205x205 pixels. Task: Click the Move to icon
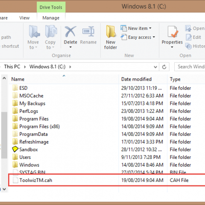pos(34,31)
